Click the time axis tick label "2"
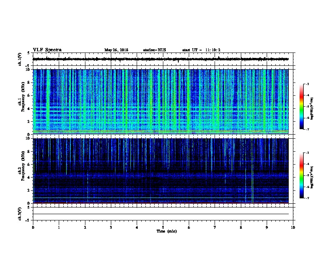This screenshot has height=255, width=330. click(85, 227)
